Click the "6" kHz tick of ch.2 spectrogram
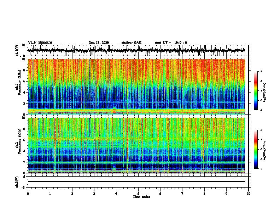 click(24, 140)
